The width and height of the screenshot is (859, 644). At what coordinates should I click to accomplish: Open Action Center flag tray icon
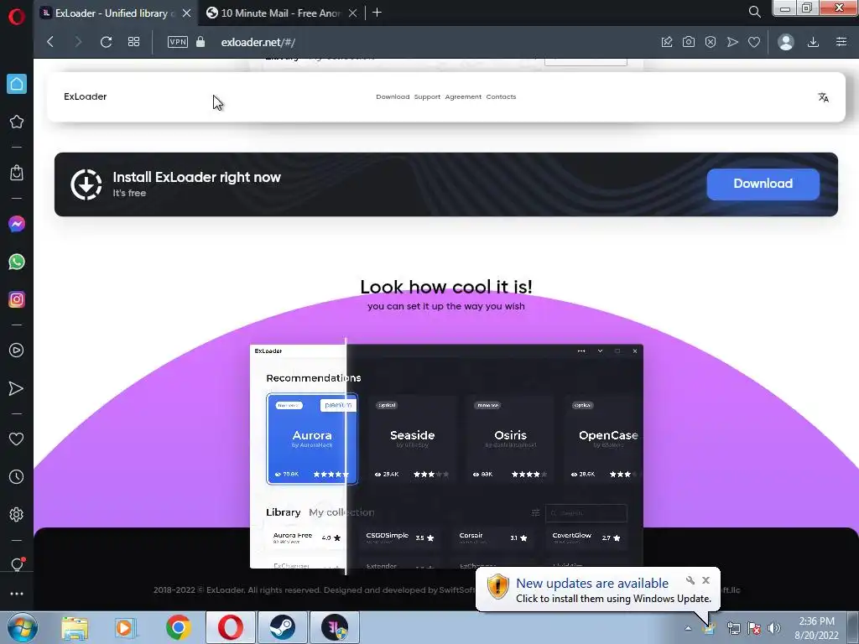click(x=754, y=628)
